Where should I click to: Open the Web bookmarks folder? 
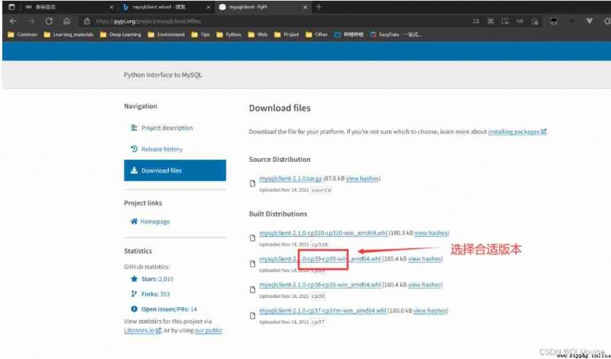point(258,34)
